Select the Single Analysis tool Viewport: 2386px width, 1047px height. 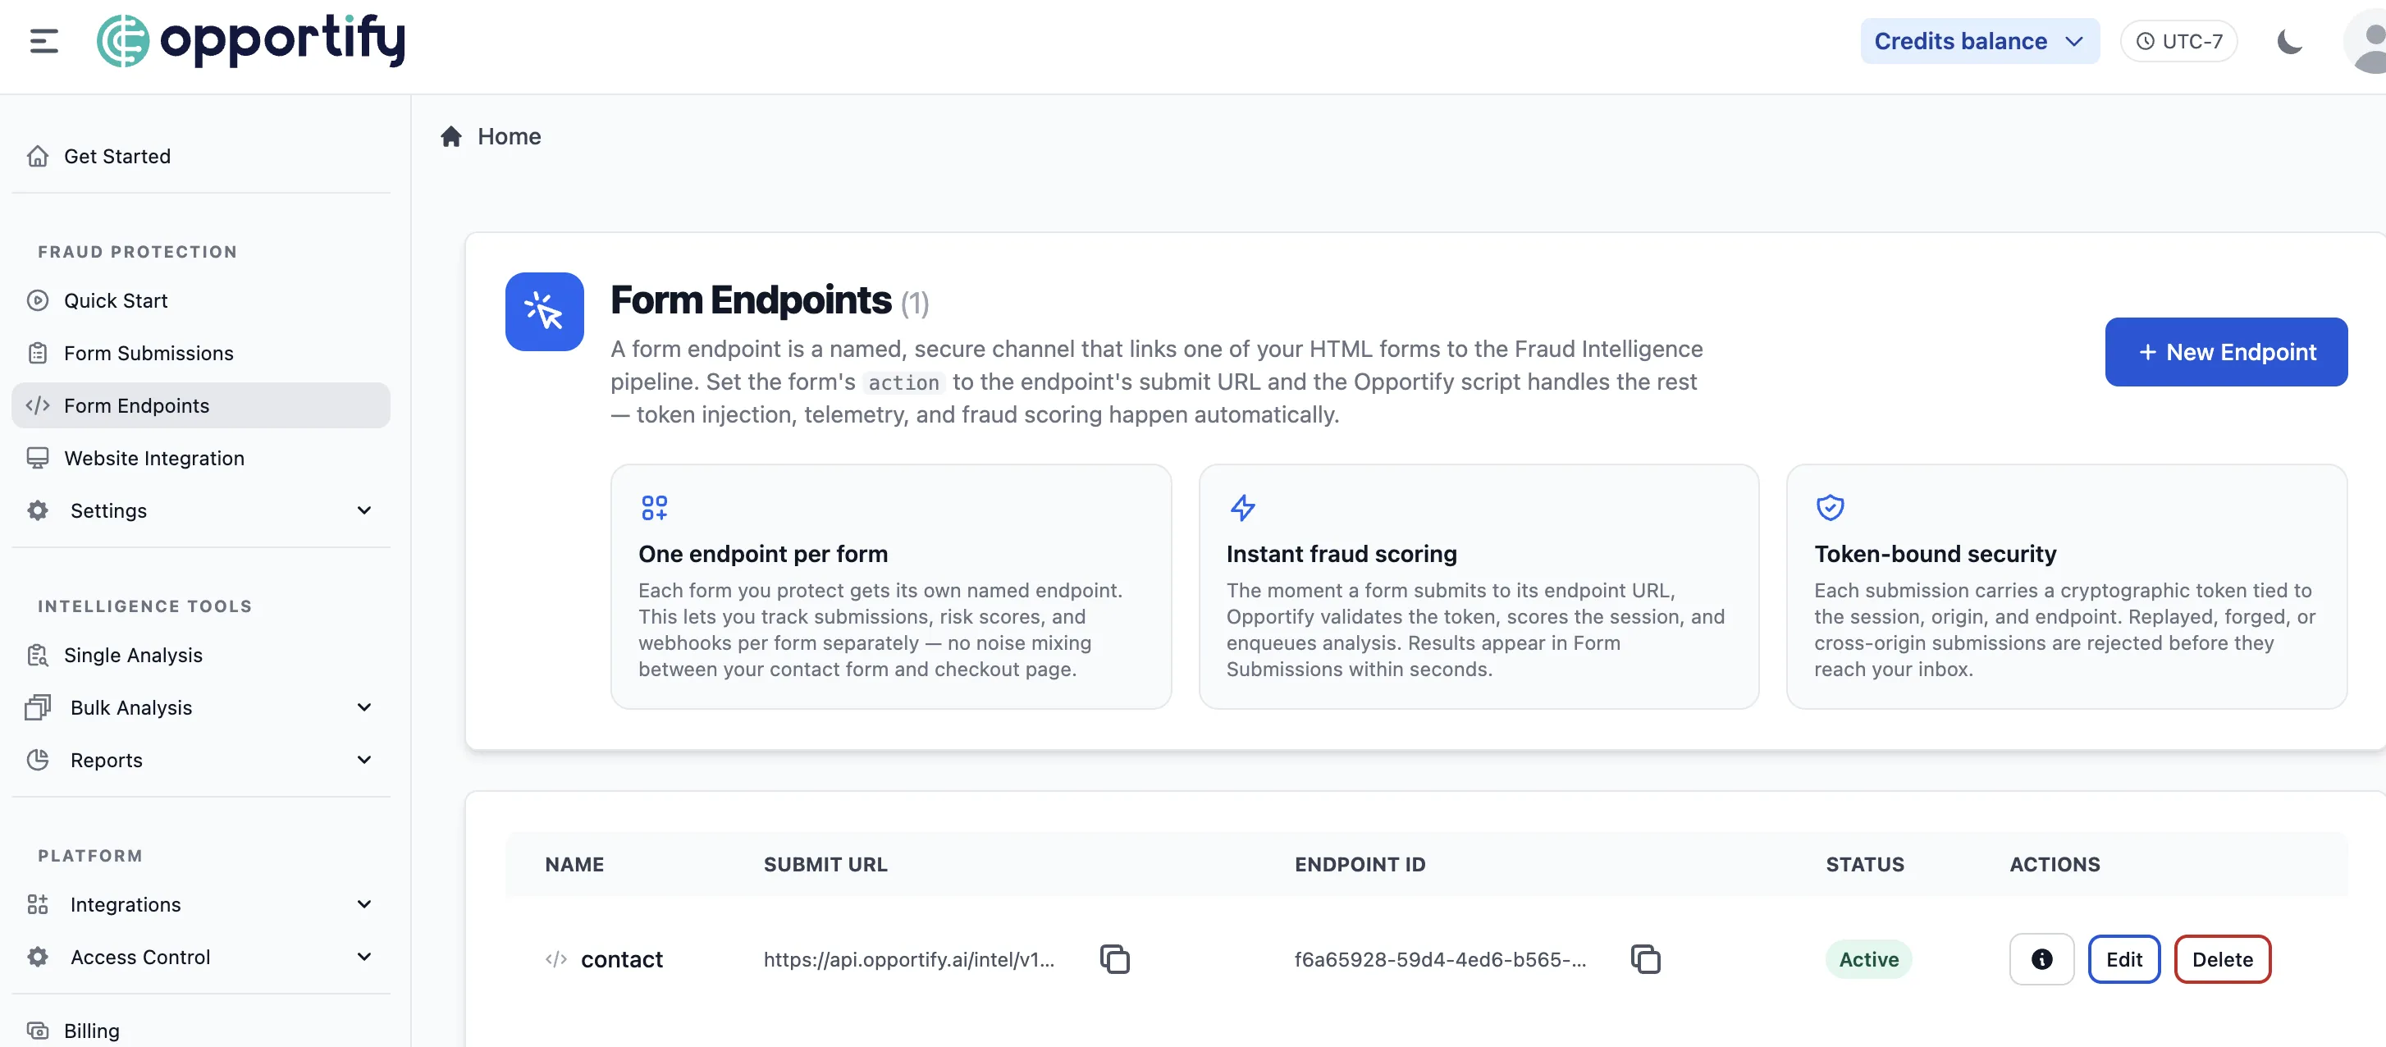coord(134,654)
